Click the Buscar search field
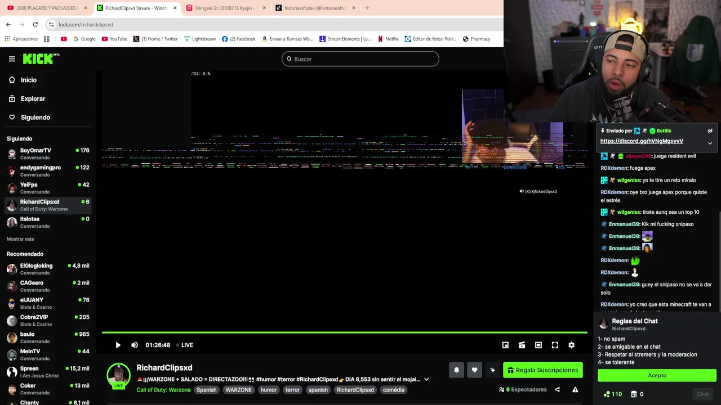The image size is (721, 405). pos(360,58)
